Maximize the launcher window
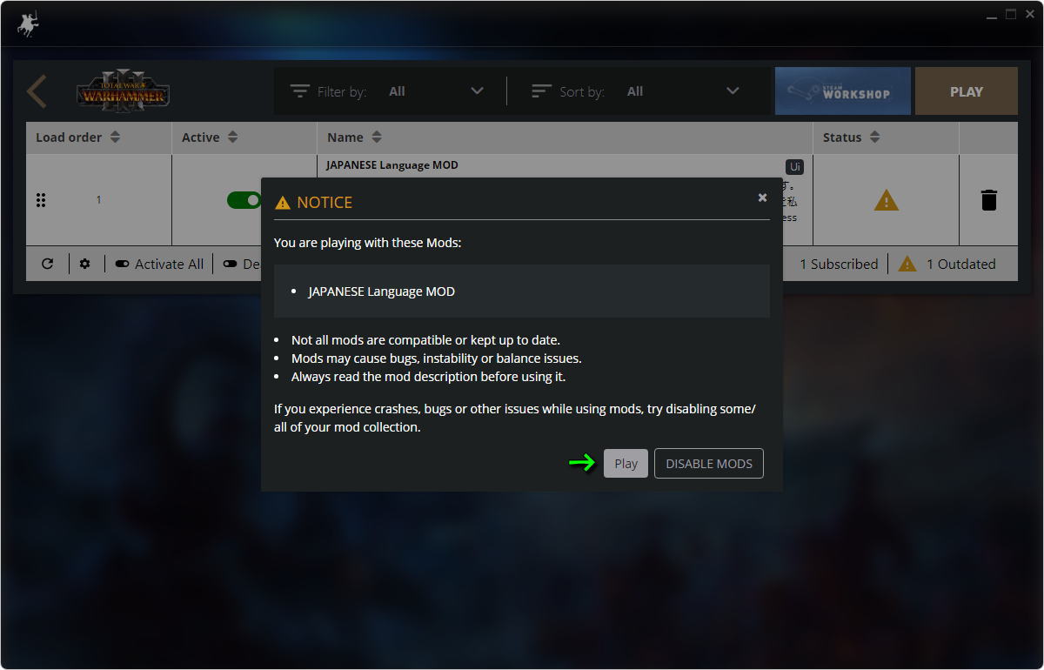The image size is (1044, 670). tap(1010, 15)
